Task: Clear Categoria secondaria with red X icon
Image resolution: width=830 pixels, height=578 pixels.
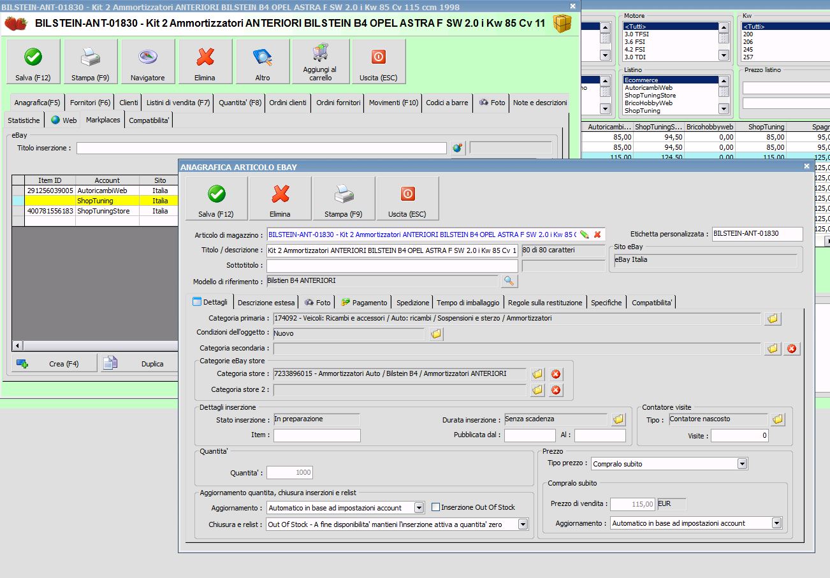Action: [792, 349]
